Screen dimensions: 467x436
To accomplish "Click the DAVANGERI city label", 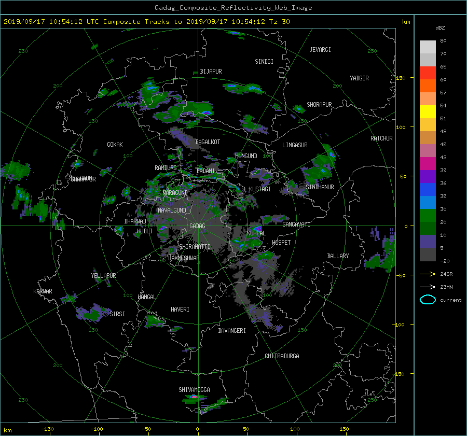I will tap(232, 331).
